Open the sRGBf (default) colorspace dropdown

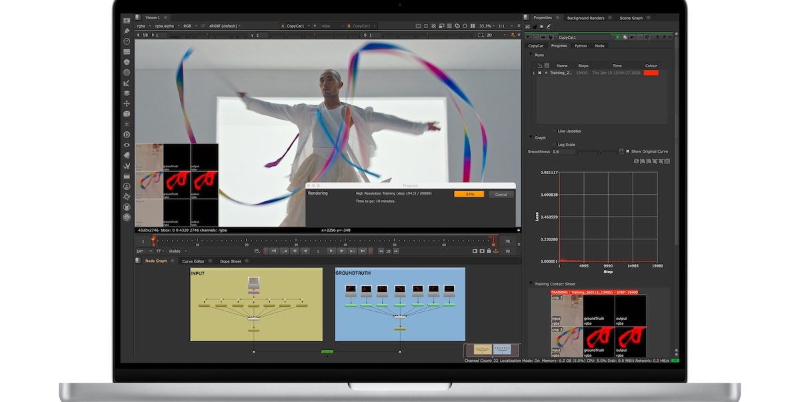click(x=225, y=26)
